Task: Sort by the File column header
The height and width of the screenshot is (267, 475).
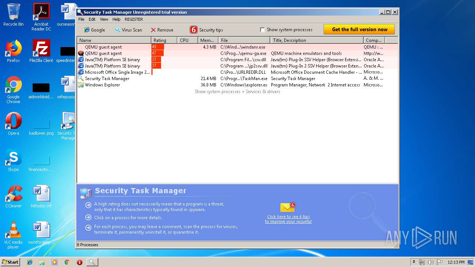Action: click(244, 40)
